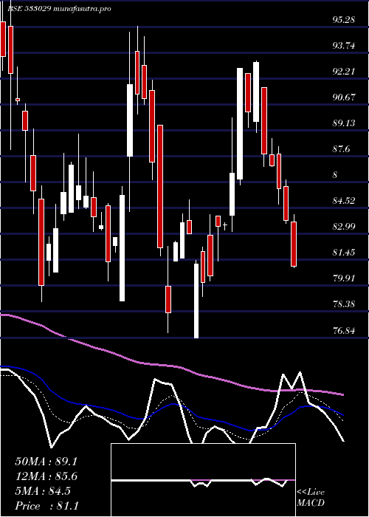Click the 93.74 price axis label
The width and height of the screenshot is (369, 517).
pos(344,46)
